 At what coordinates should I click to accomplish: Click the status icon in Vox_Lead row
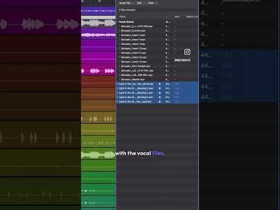pyautogui.click(x=160, y=101)
